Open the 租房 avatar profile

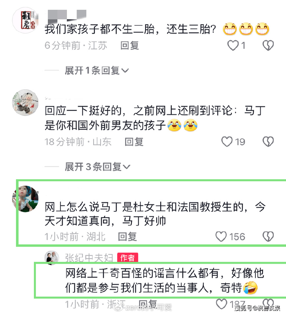click(x=25, y=20)
